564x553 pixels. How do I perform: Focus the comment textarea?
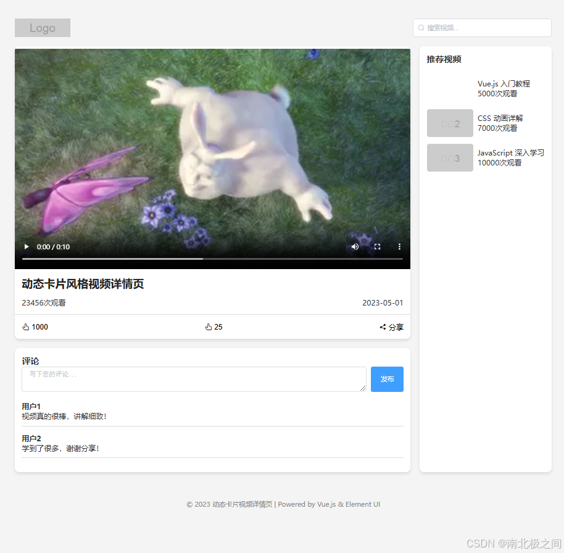point(194,379)
